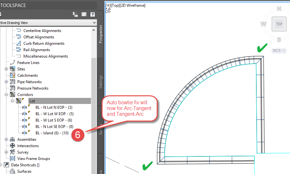The width and height of the screenshot is (290, 174).
Task: Click ViewCube compass N direction
Action: click(x=279, y=9)
